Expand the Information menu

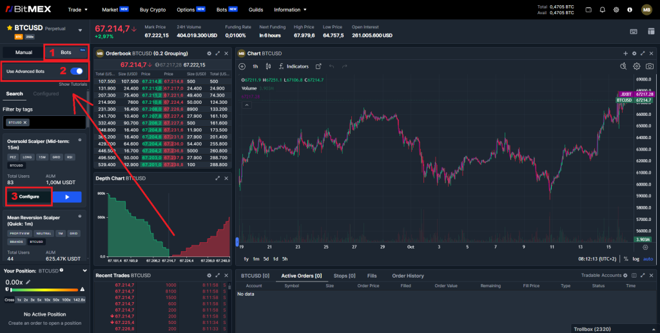pos(290,10)
